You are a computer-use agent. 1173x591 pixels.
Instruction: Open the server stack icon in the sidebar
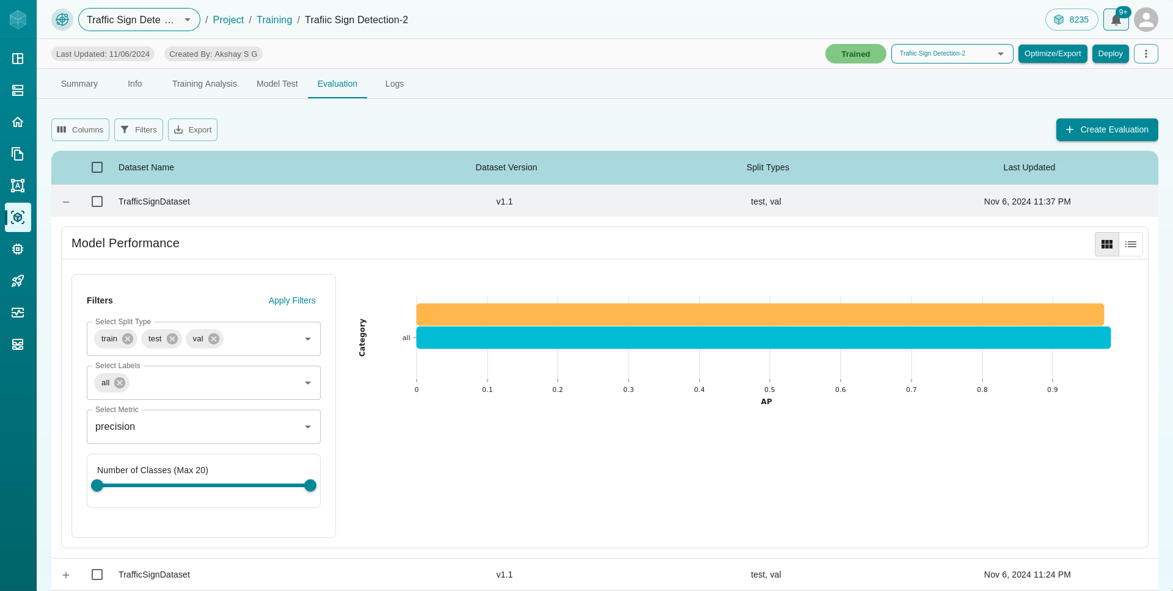pos(18,90)
